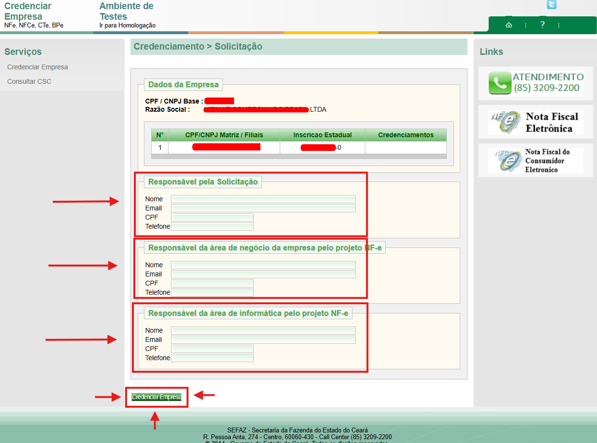Open the Twitter icon link
Image resolution: width=597 pixels, height=443 pixels.
[551, 5]
